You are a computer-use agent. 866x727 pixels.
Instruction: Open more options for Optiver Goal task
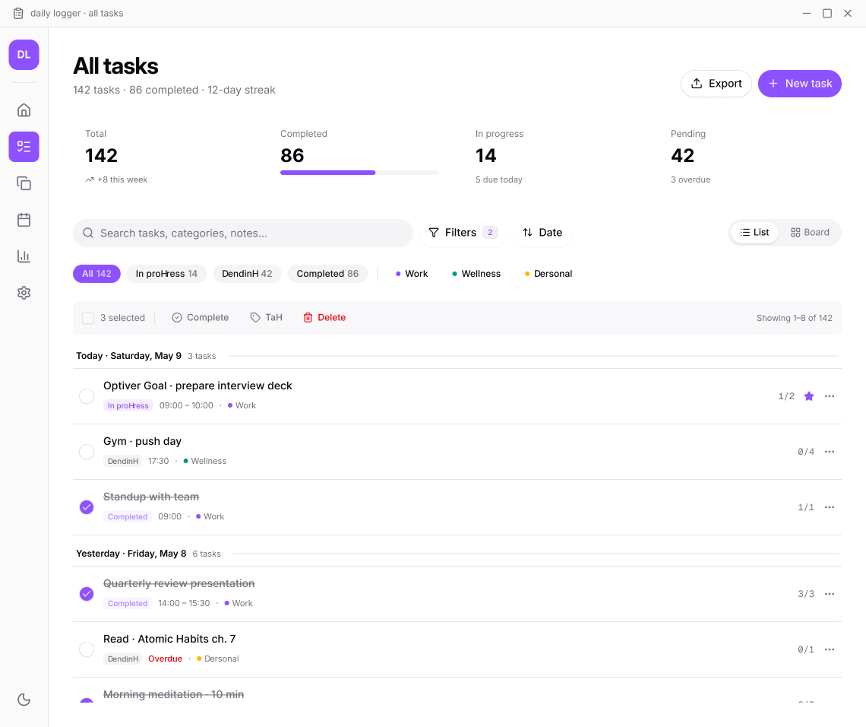click(830, 396)
